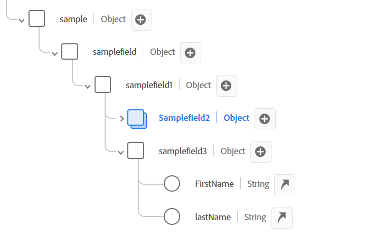Select the FirstName radio circle

tap(172, 183)
